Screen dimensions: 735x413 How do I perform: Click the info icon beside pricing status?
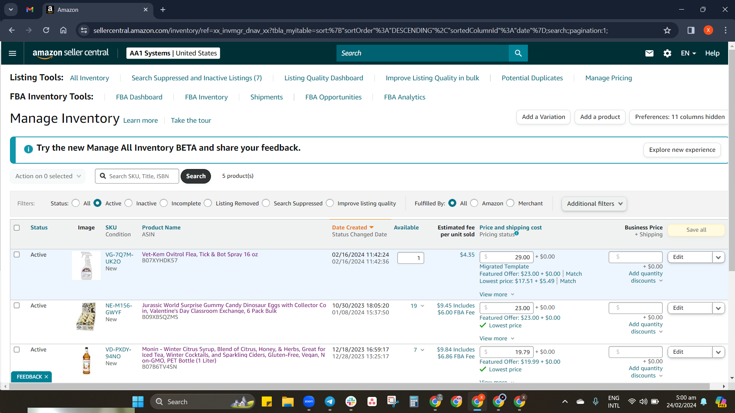click(x=516, y=233)
